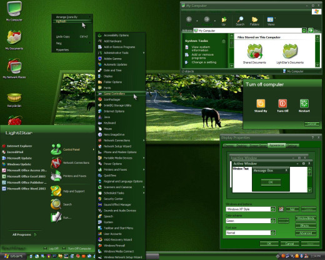
Task: Open the Shared Documents folder icon
Action: pyautogui.click(x=254, y=54)
